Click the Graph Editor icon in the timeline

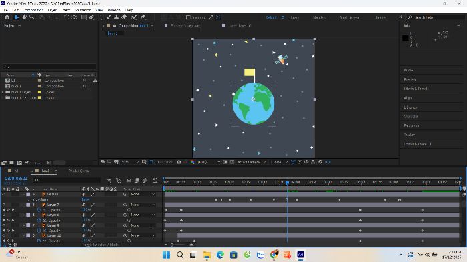155,181
